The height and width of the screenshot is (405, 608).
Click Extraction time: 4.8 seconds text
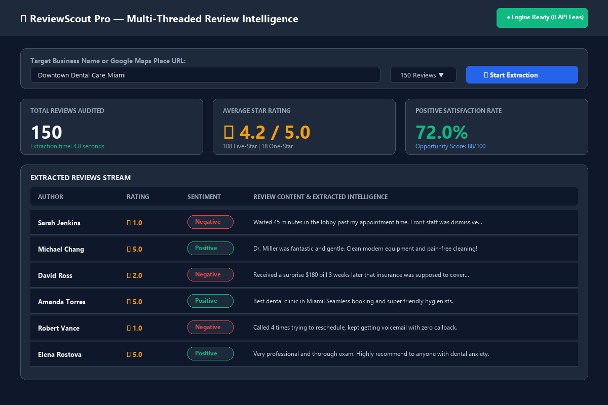pos(67,146)
